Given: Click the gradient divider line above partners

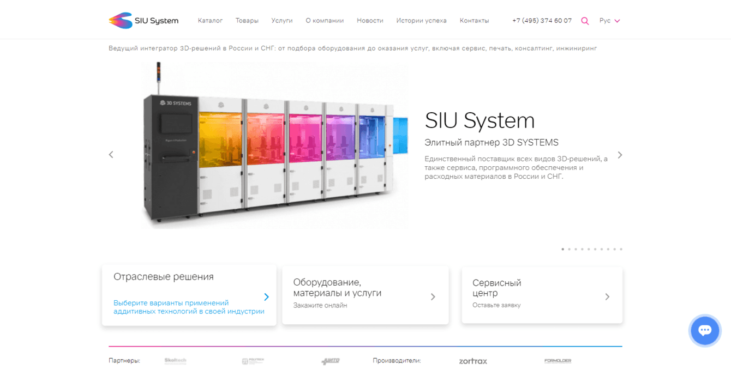Looking at the screenshot, I should coord(366,345).
